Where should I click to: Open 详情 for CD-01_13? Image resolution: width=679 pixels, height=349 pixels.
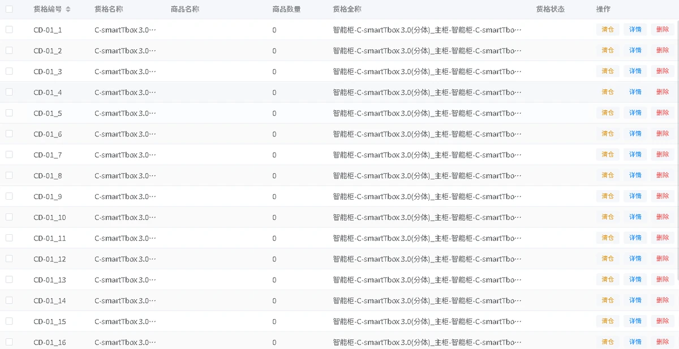(635, 279)
